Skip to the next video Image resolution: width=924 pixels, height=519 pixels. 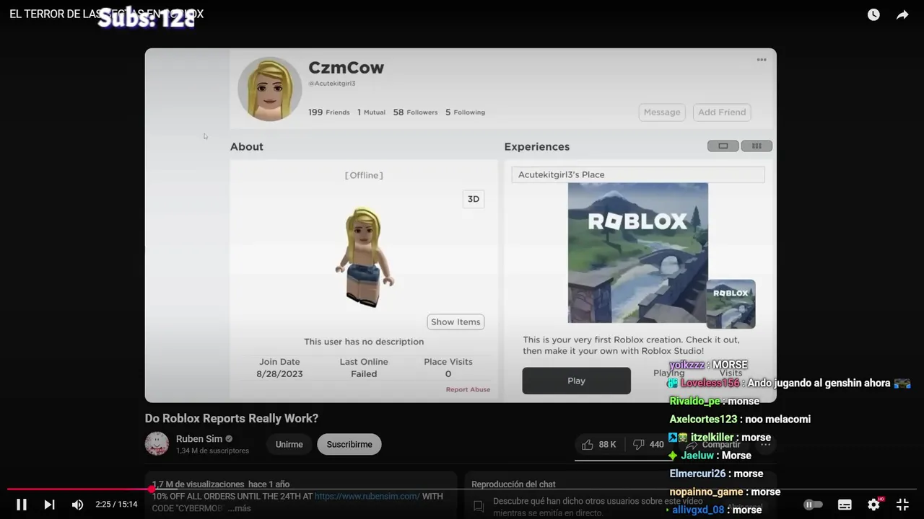coord(49,505)
